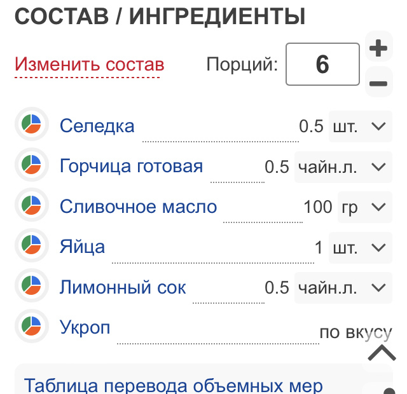
Task: Increase portions with the plus button
Action: click(x=379, y=48)
